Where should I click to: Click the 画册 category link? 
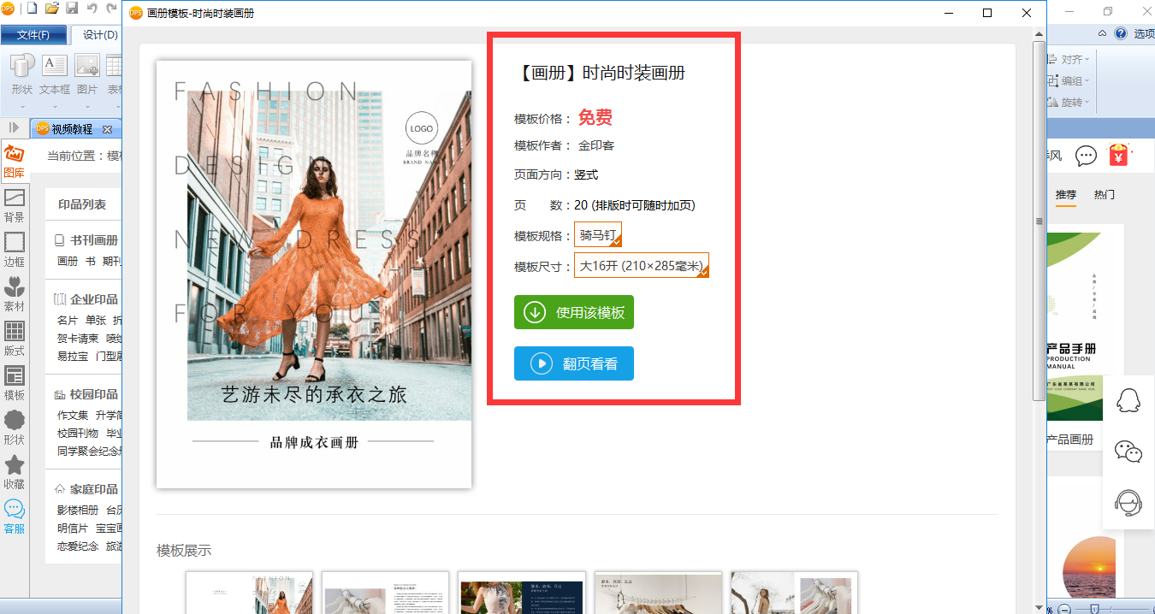68,261
